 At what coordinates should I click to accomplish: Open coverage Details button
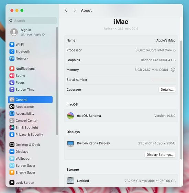[x=167, y=90]
